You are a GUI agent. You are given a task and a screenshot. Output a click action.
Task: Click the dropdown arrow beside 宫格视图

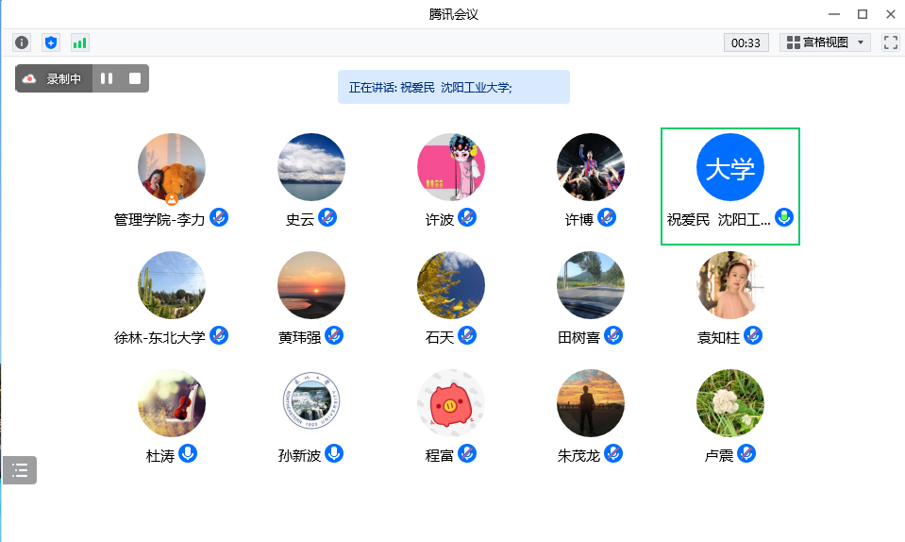(860, 42)
